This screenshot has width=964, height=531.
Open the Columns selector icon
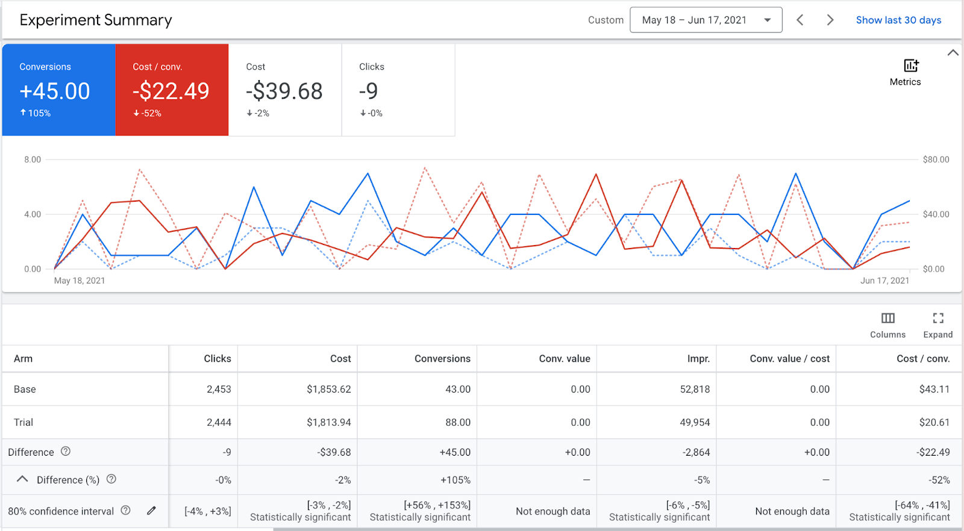[x=888, y=318]
